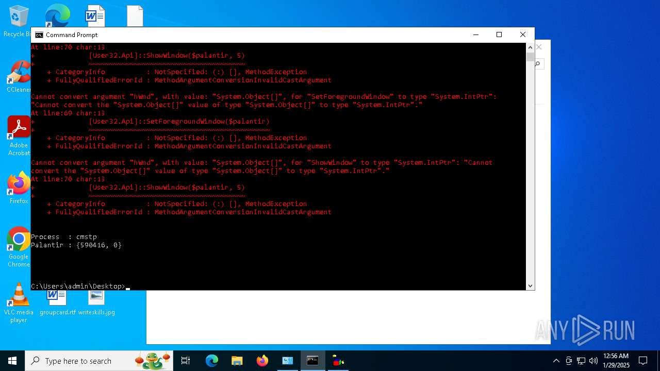660x371 pixels.
Task: Click the Command Prompt title bar icon
Action: point(39,35)
